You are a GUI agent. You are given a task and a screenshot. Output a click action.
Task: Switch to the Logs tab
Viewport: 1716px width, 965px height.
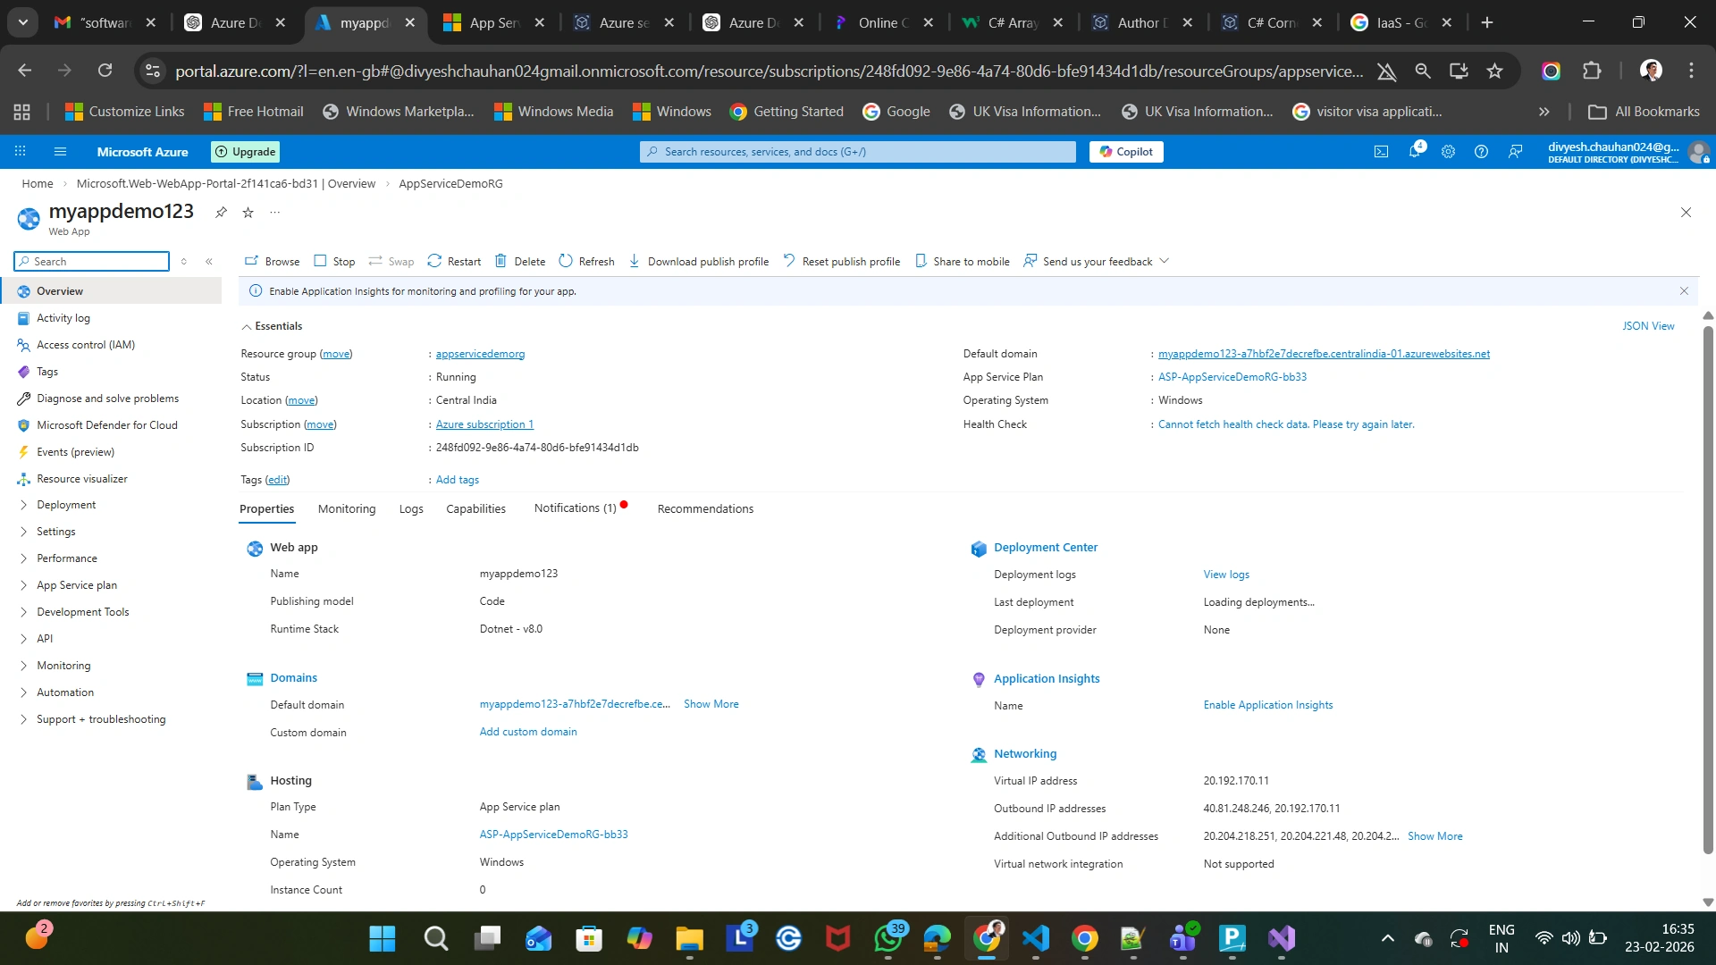[x=411, y=509]
